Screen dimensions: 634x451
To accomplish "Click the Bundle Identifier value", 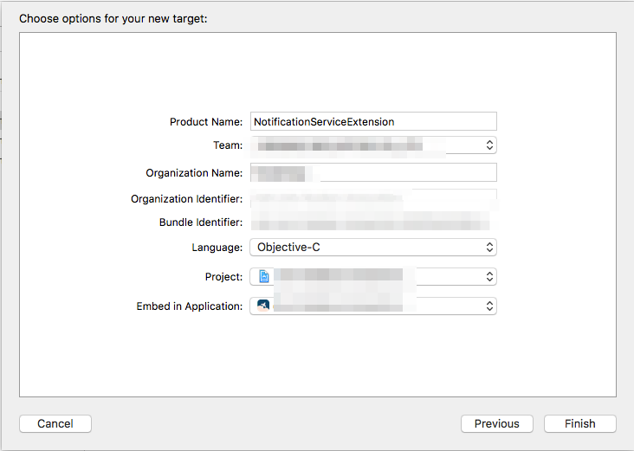I will pos(372,222).
